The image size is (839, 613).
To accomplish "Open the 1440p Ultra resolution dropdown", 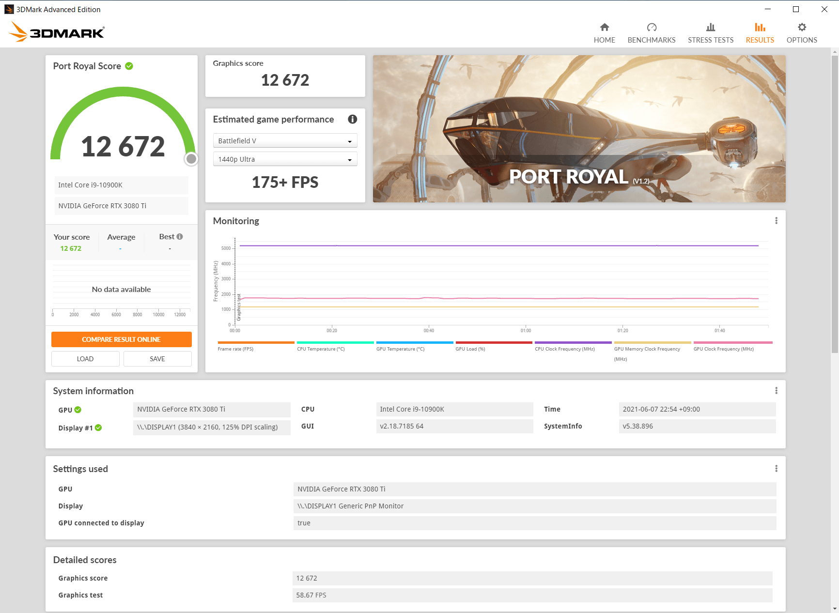I will coord(285,159).
